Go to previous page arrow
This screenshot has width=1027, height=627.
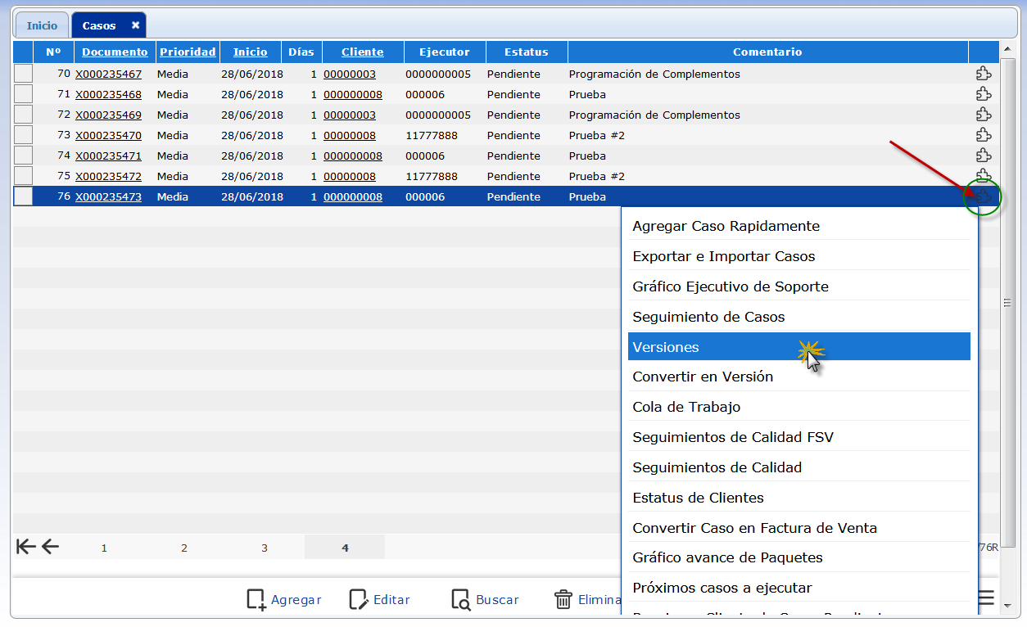(x=51, y=547)
